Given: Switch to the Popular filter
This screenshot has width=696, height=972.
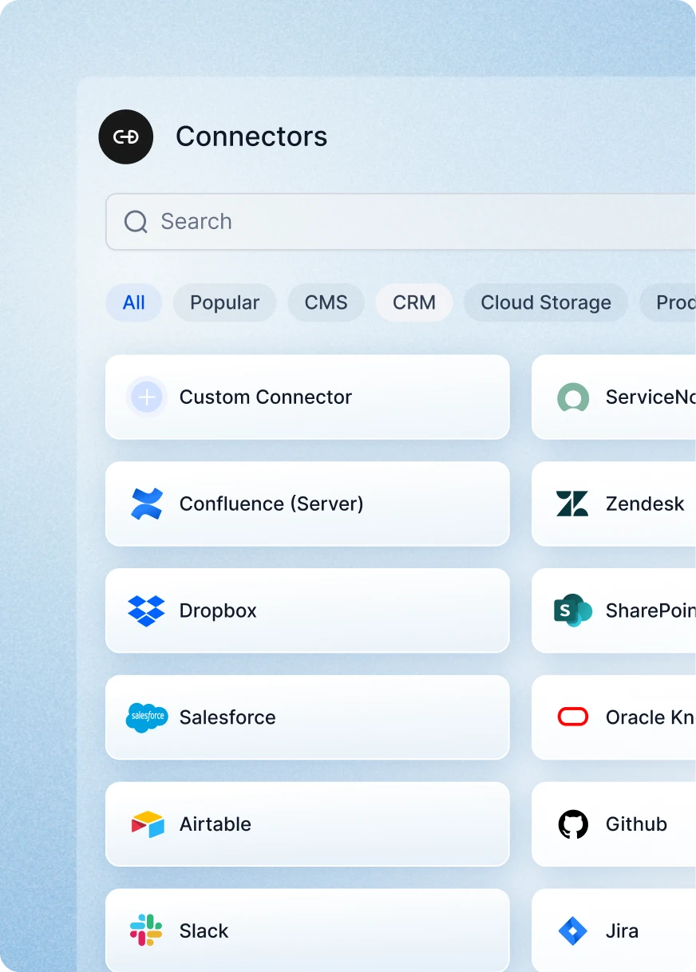Looking at the screenshot, I should coord(225,303).
